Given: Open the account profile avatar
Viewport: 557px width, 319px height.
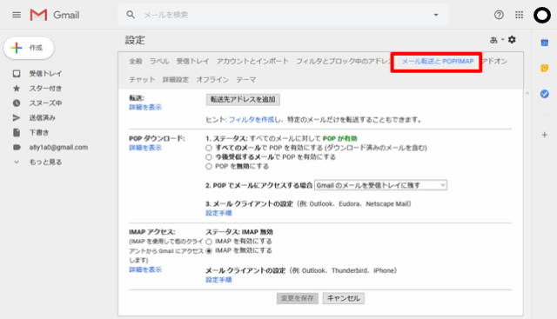Looking at the screenshot, I should tap(542, 16).
